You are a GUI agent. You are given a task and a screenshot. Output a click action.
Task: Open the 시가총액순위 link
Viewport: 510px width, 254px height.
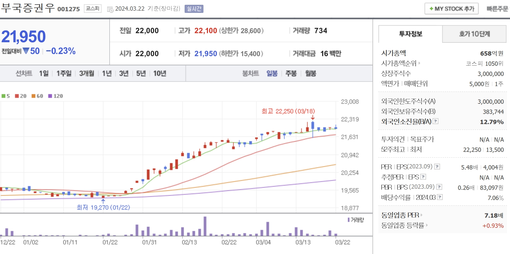tap(399, 63)
